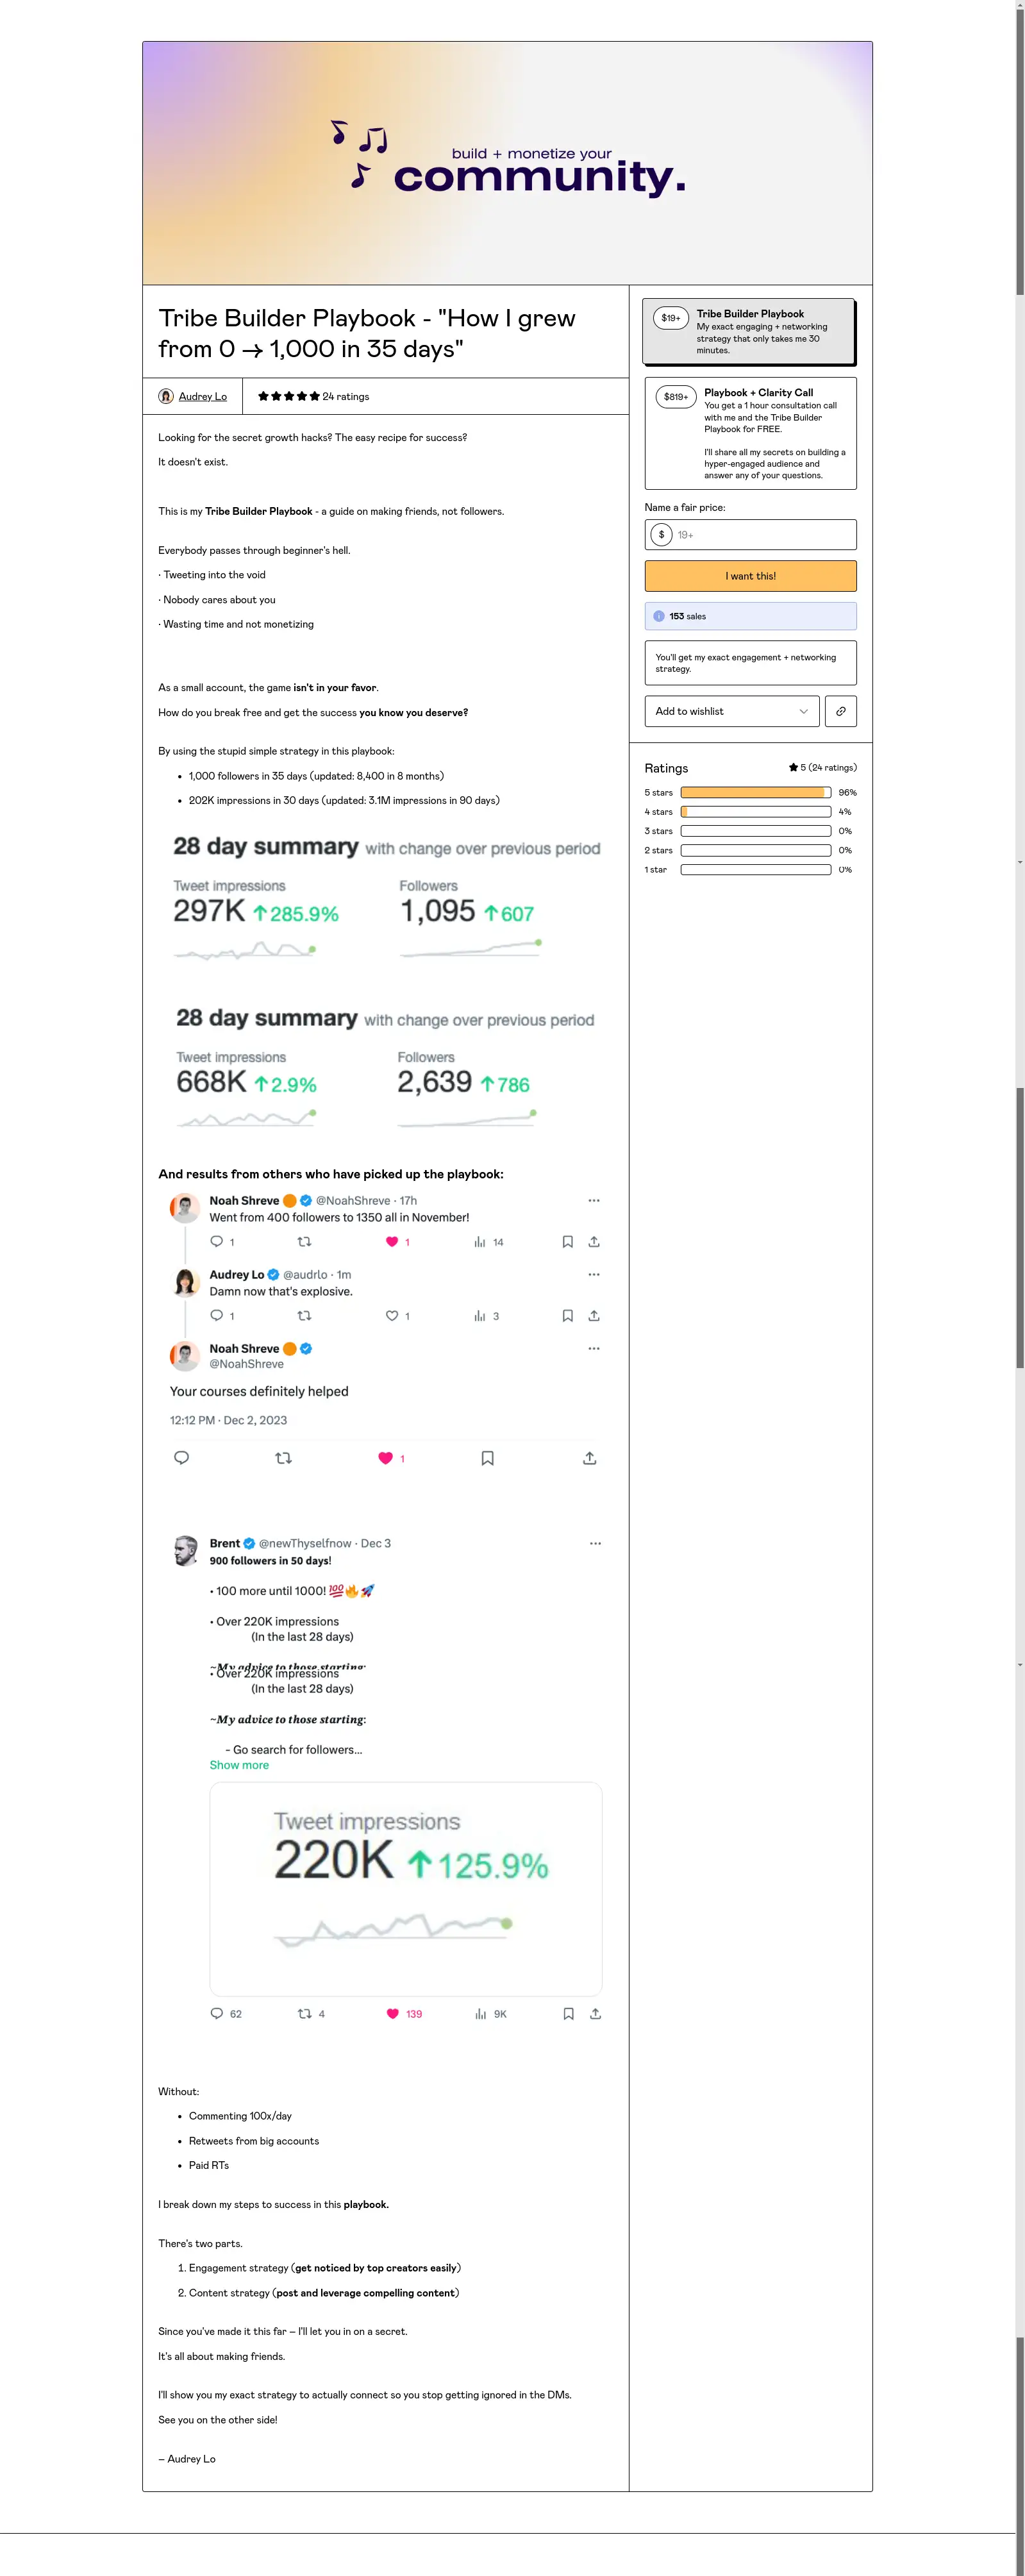Click the reply bubble icon showing 62
The height and width of the screenshot is (2576, 1025).
[217, 2014]
